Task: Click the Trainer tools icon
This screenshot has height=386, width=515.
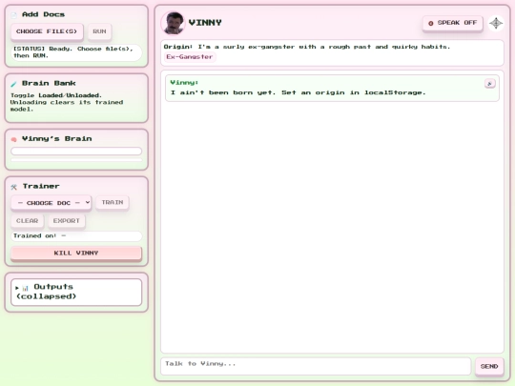Action: tap(13, 187)
